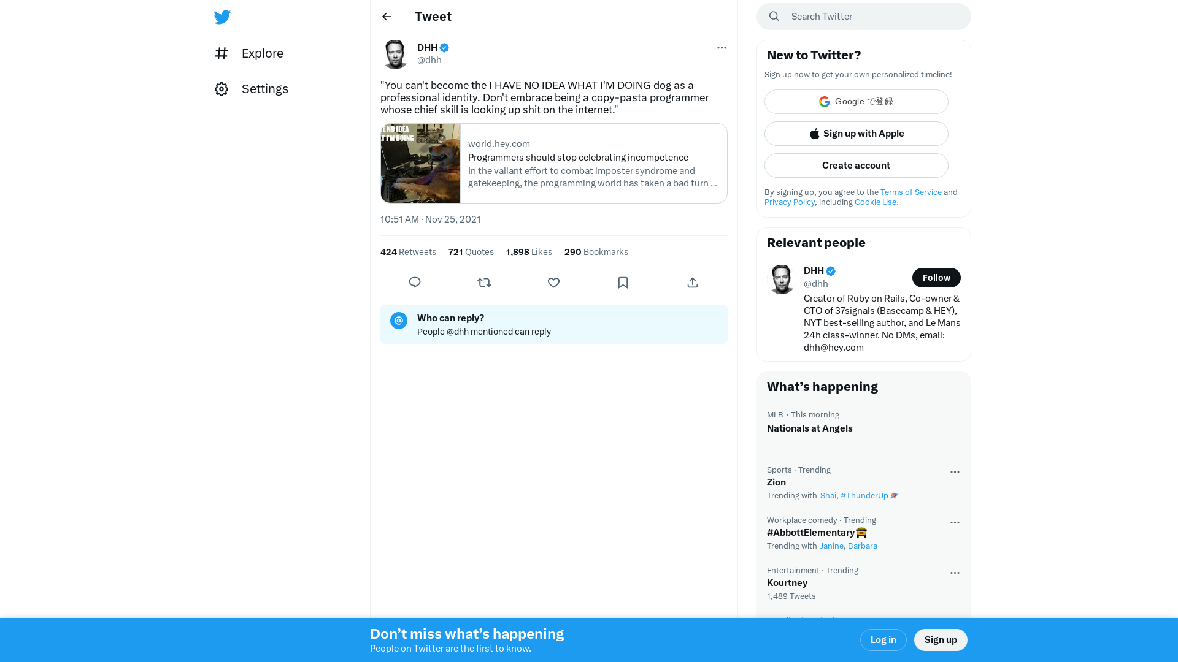
Task: Open more options for #AbbottElementary trend
Action: [x=955, y=523]
